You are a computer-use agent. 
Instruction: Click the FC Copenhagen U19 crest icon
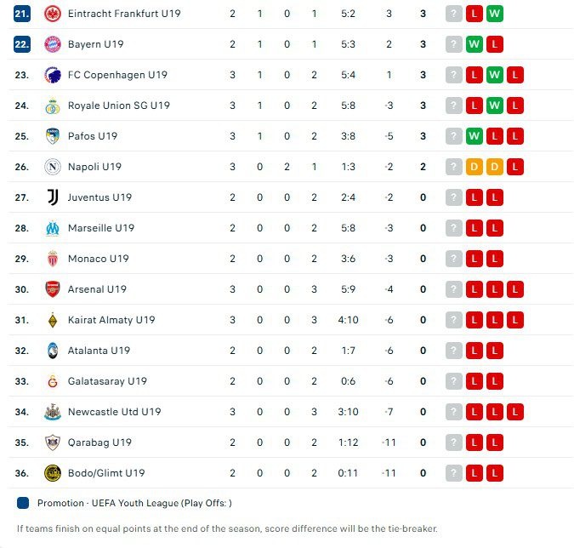coord(53,75)
